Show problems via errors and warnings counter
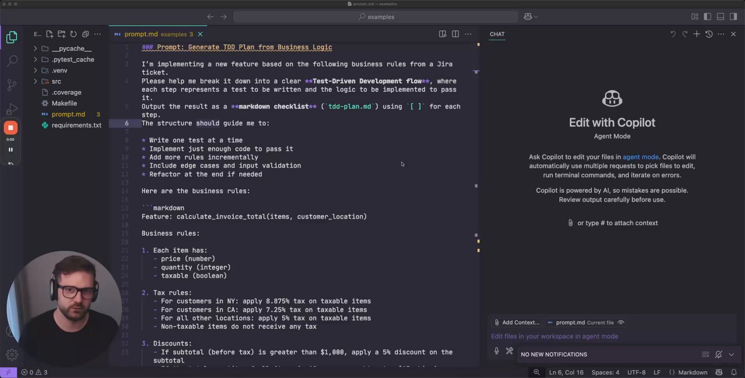Image resolution: width=745 pixels, height=378 pixels. 34,372
